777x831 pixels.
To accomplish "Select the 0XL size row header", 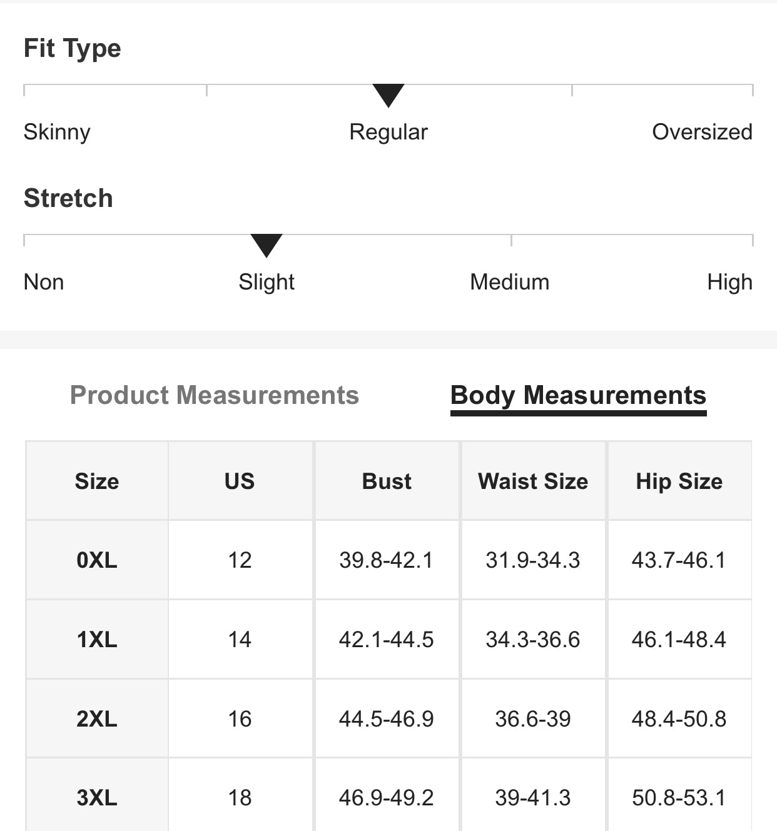I will coord(97,560).
